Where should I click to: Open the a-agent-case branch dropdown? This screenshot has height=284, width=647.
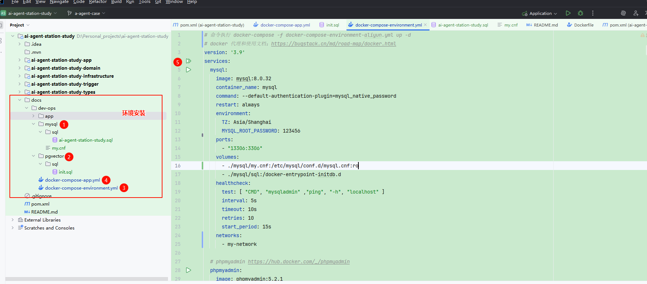[87, 13]
